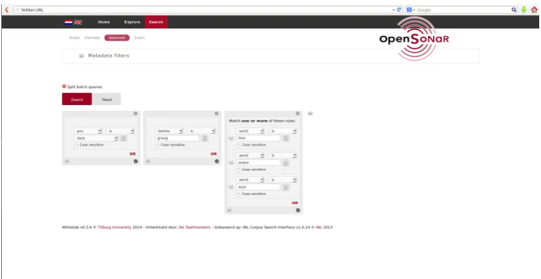The height and width of the screenshot is (279, 541).
Task: Toggle Split batch queries checkbox
Action: pos(64,87)
